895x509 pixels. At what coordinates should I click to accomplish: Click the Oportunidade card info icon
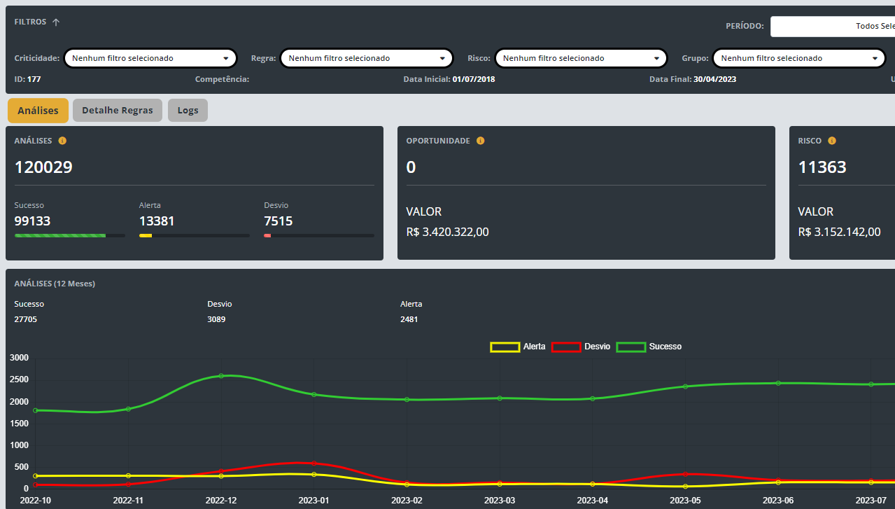coord(480,141)
